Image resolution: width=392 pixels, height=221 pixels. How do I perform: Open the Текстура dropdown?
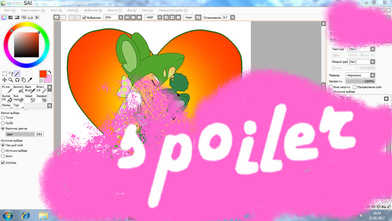pyautogui.click(x=372, y=49)
